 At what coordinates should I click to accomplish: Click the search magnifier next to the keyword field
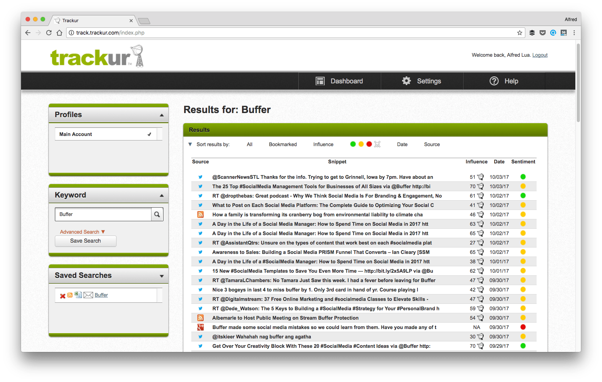pyautogui.click(x=157, y=214)
